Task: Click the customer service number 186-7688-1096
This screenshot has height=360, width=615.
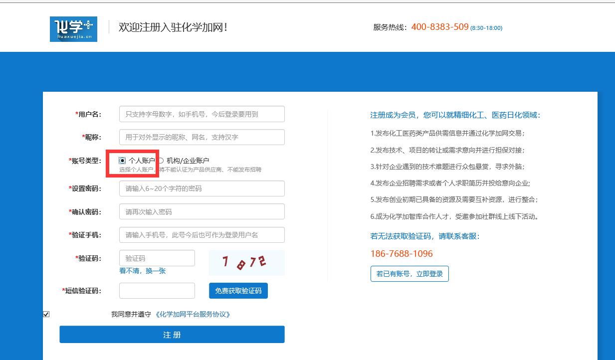Action: point(401,254)
